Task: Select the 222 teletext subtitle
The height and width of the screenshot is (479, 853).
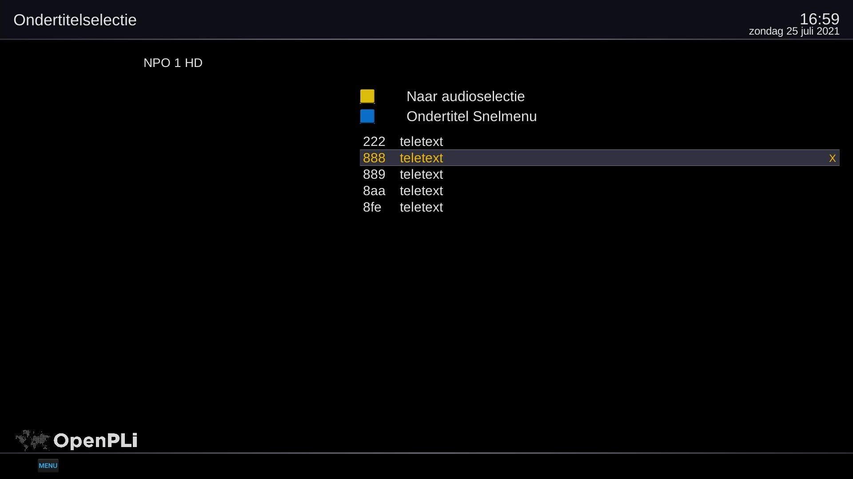Action: tap(421, 141)
